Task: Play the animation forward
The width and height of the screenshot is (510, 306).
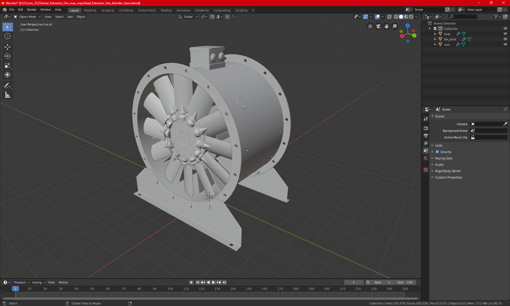Action: 213,282
